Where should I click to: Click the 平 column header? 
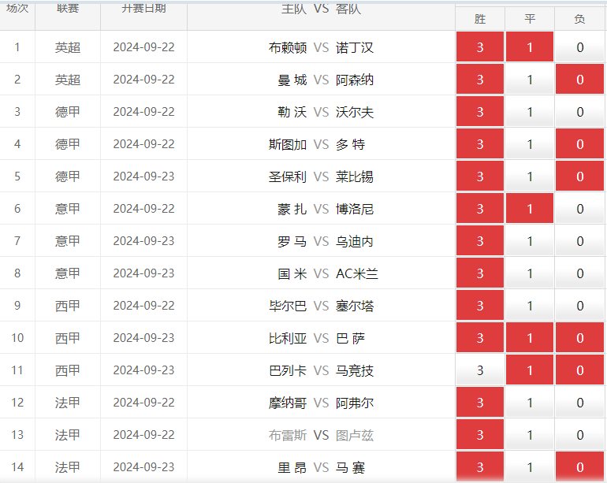530,19
